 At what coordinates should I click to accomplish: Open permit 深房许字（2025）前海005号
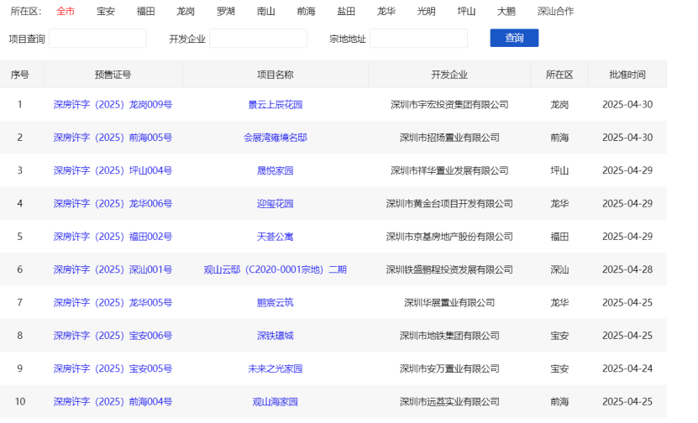tap(113, 138)
